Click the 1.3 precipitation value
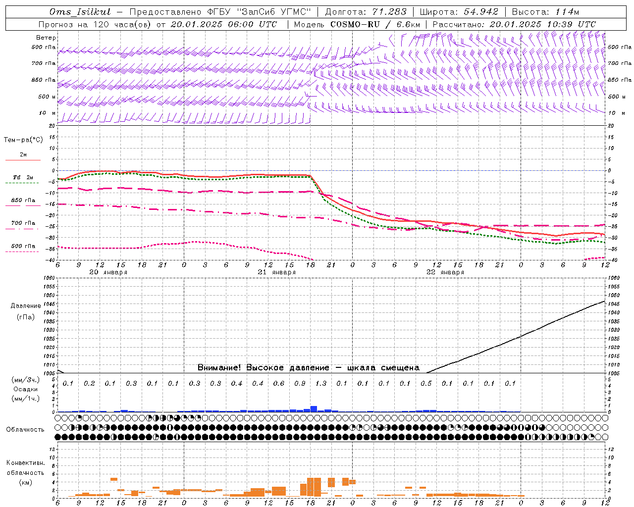 coord(320,383)
